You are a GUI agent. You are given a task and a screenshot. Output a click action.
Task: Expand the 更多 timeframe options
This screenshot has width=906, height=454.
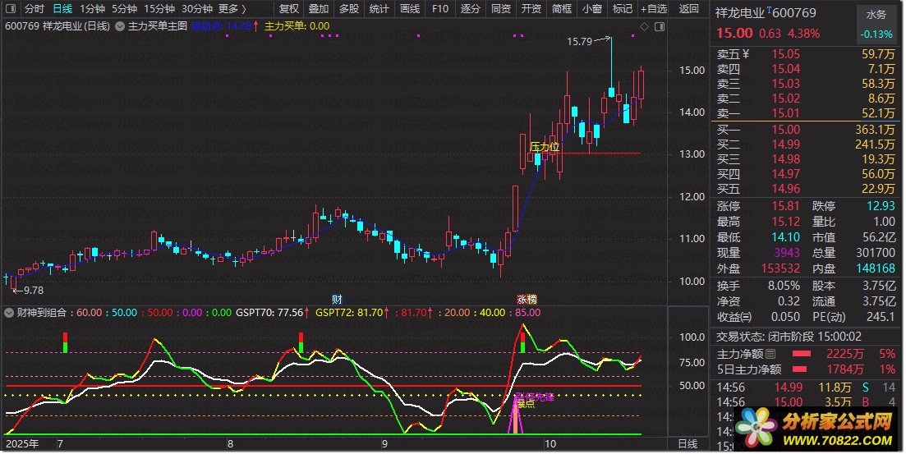tap(232, 9)
